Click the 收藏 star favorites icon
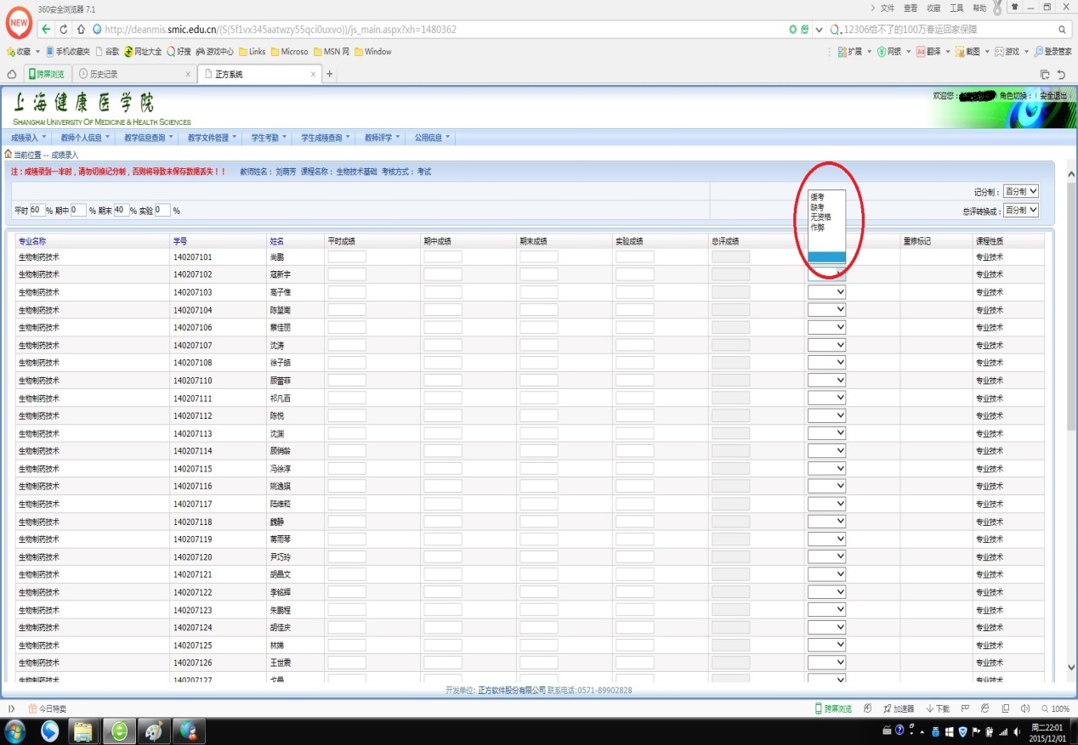 [19, 52]
